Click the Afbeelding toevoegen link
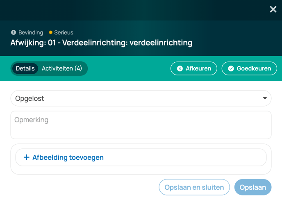Viewport: 282px width, 202px height. (x=68, y=157)
